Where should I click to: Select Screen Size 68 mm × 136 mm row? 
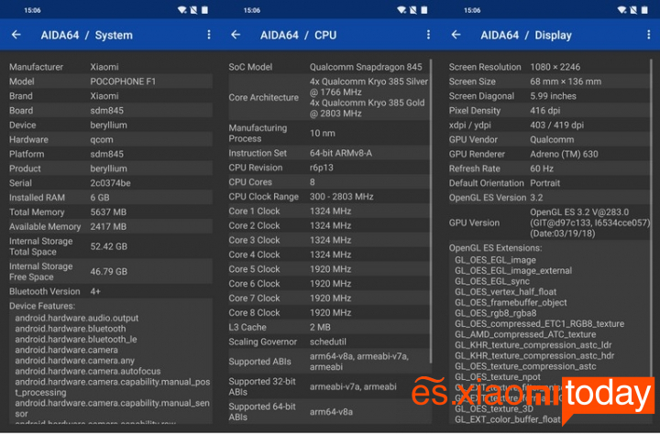coord(549,81)
